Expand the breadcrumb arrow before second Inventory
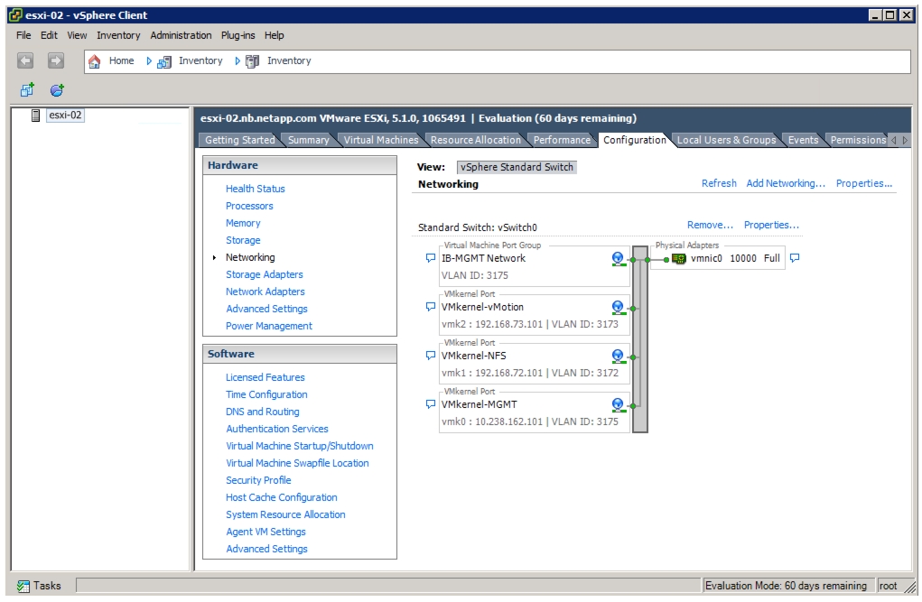 (237, 60)
